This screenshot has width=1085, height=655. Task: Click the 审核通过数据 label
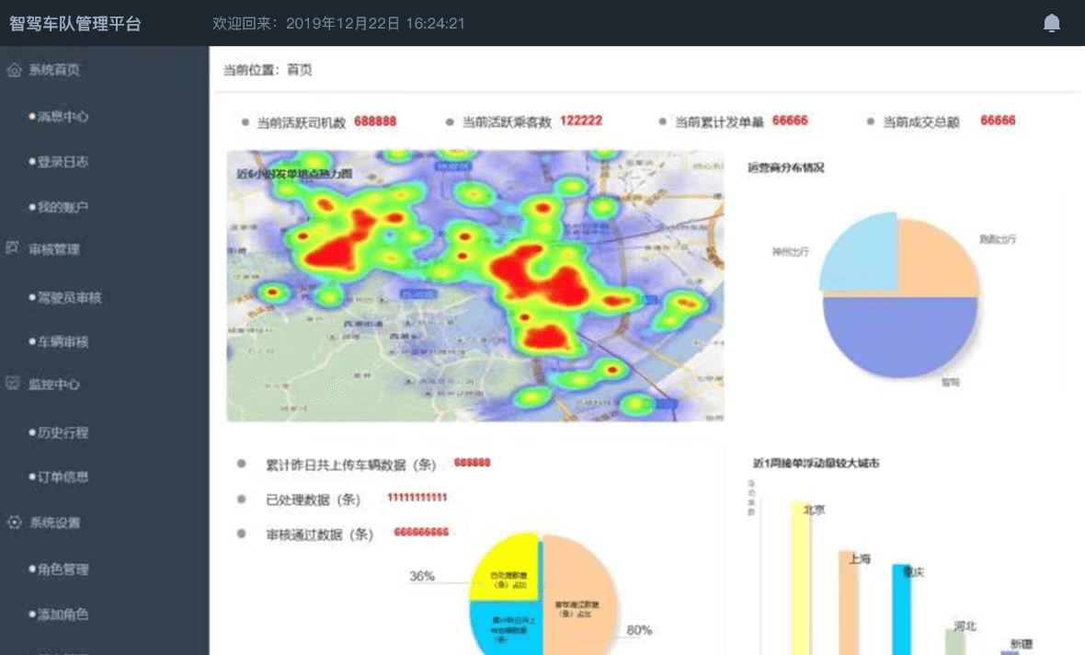tap(320, 534)
